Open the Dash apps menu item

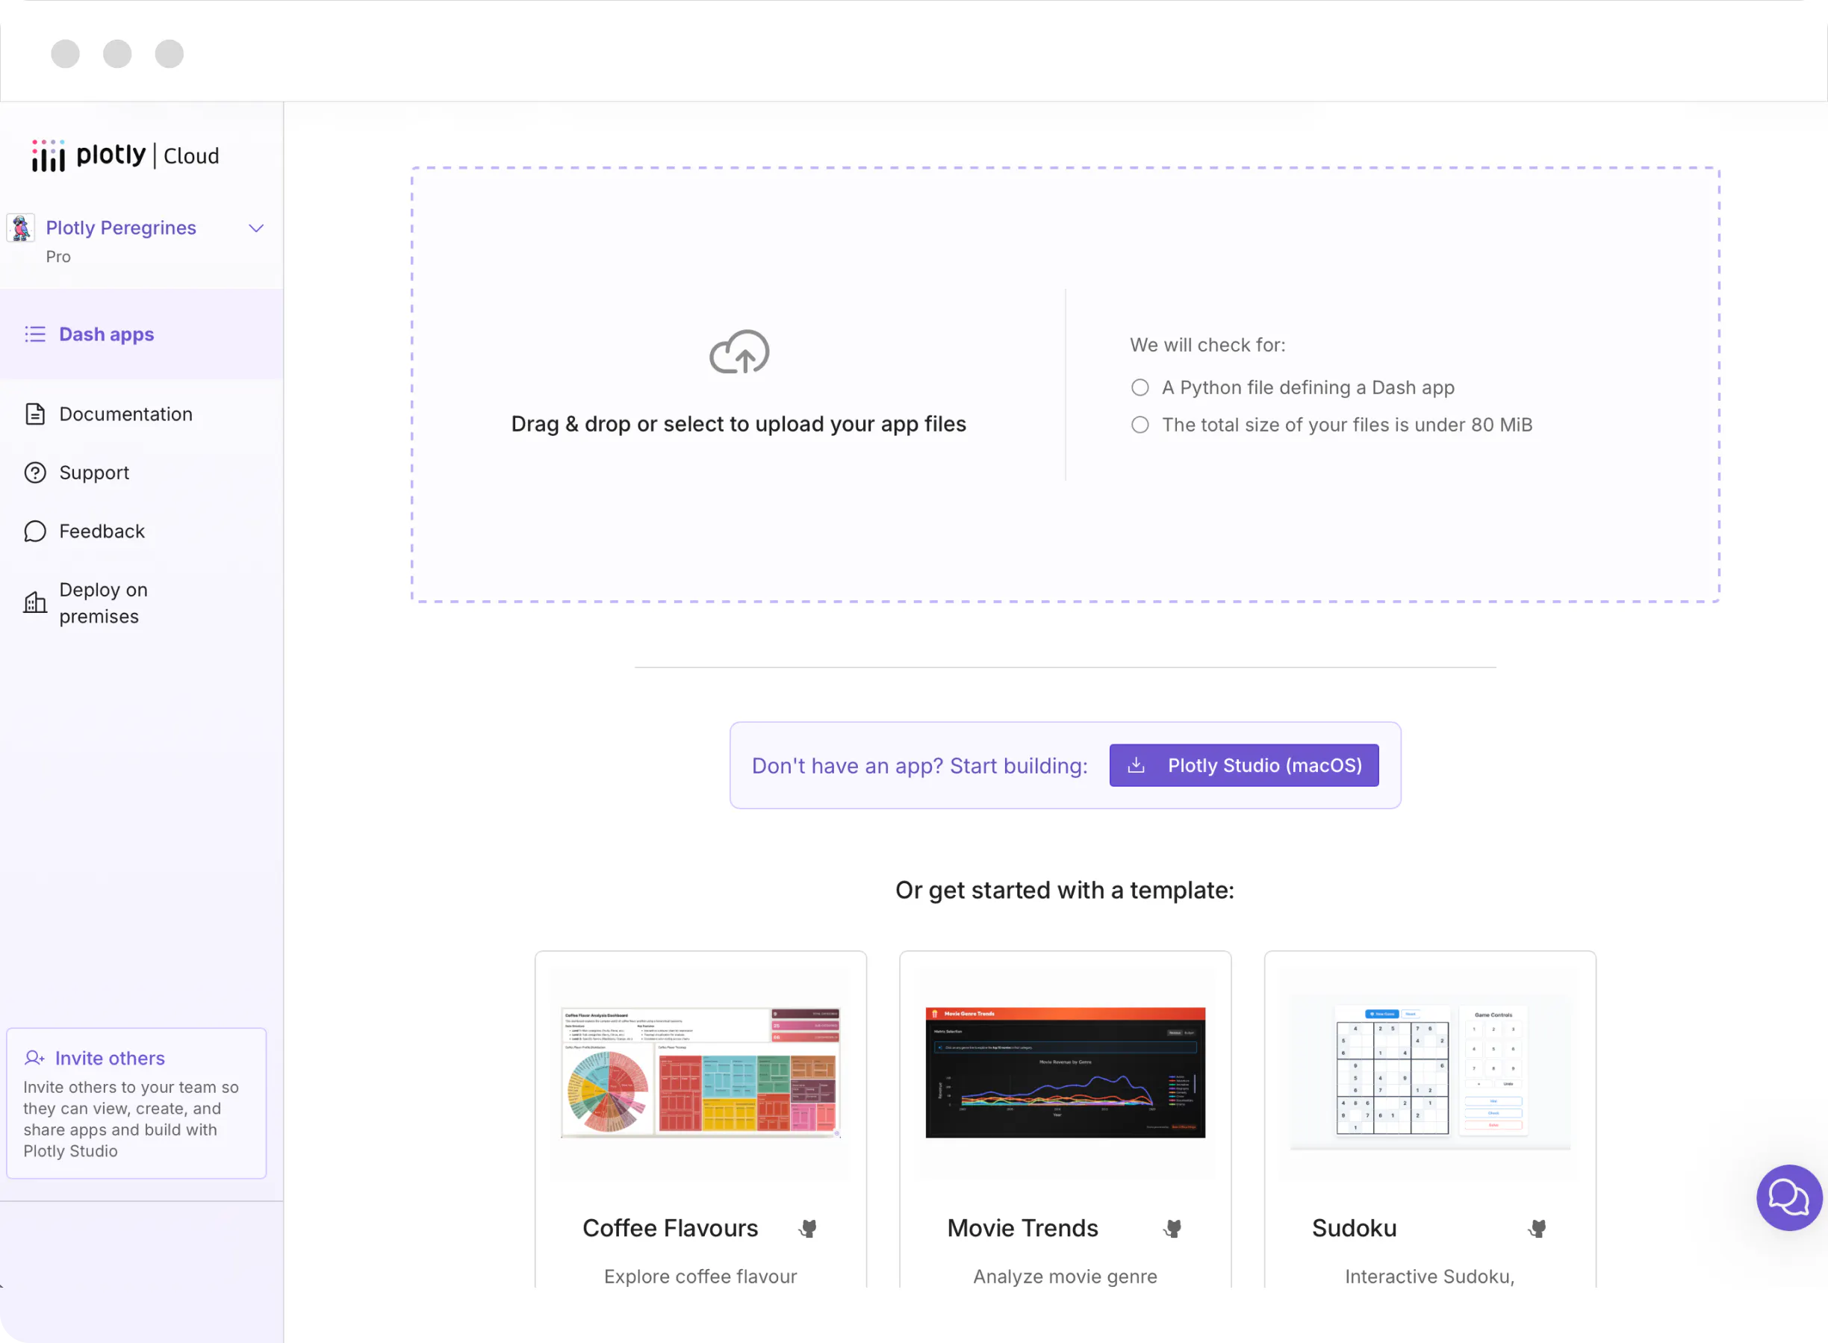pos(141,334)
